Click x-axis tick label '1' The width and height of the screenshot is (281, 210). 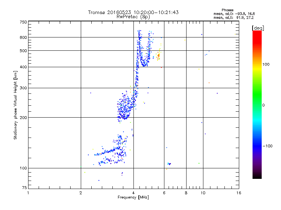pyautogui.click(x=28, y=193)
